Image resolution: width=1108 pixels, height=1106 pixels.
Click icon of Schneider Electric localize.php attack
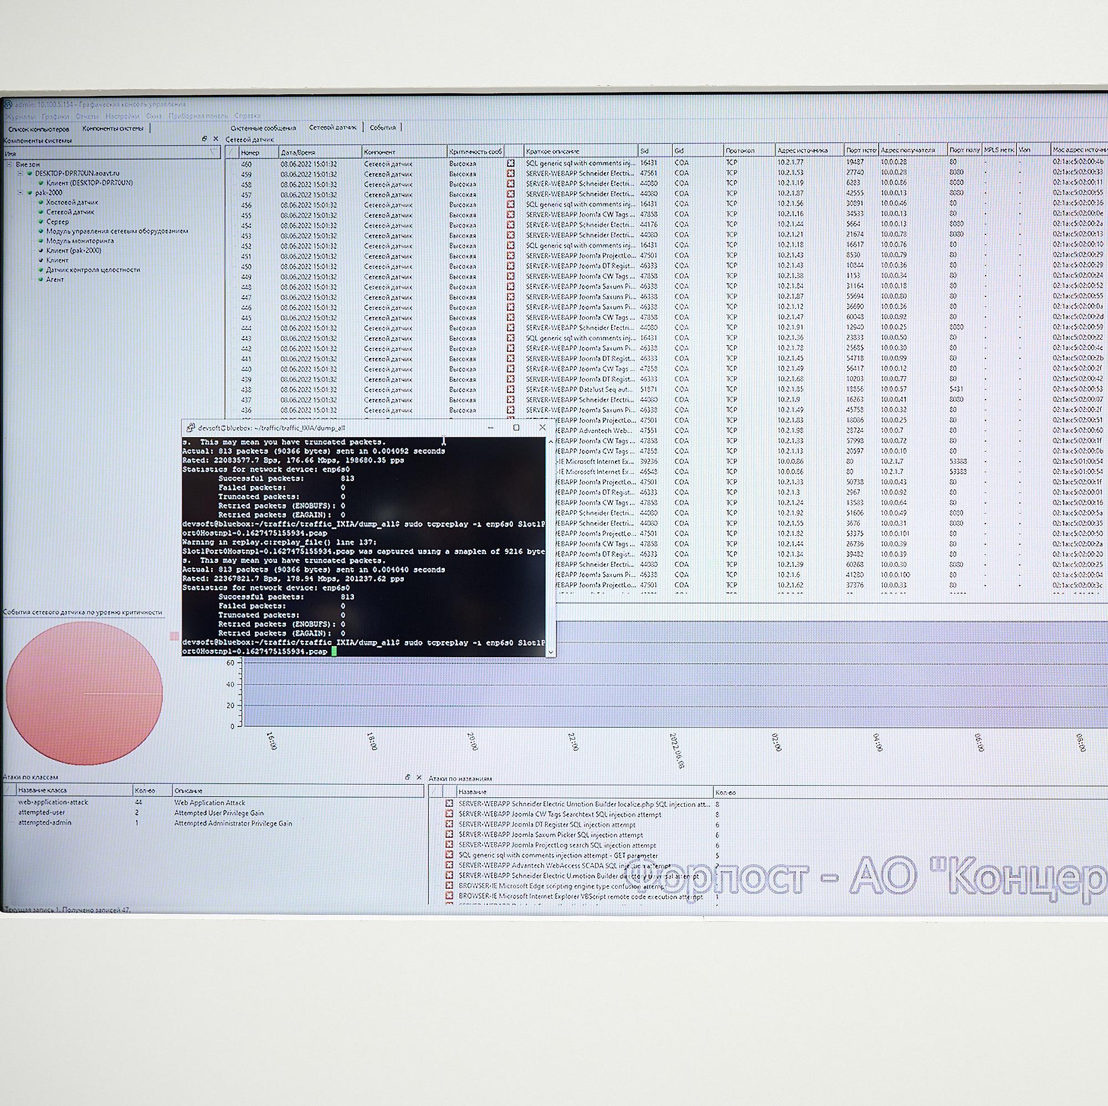pos(450,804)
